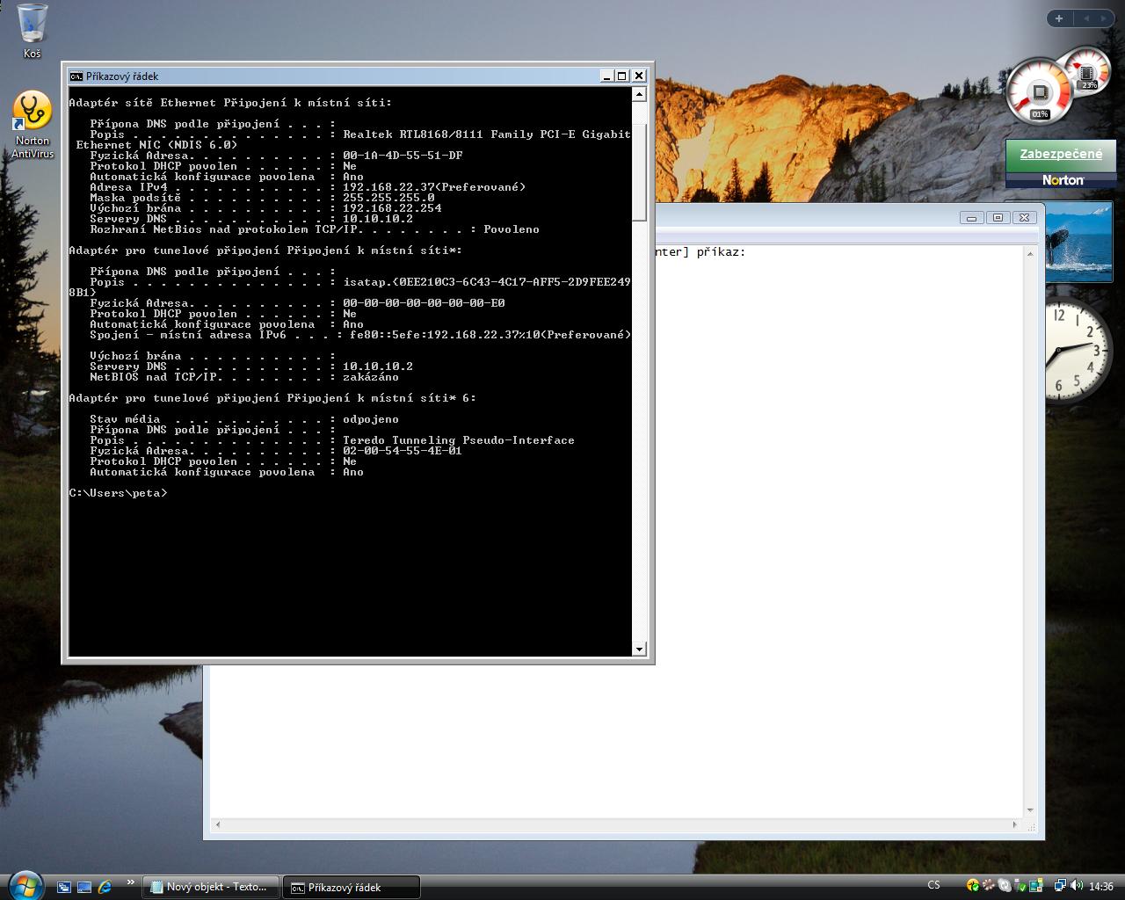This screenshot has width=1125, height=900.
Task: Click the C:\Users\peta> prompt line
Action: point(118,493)
